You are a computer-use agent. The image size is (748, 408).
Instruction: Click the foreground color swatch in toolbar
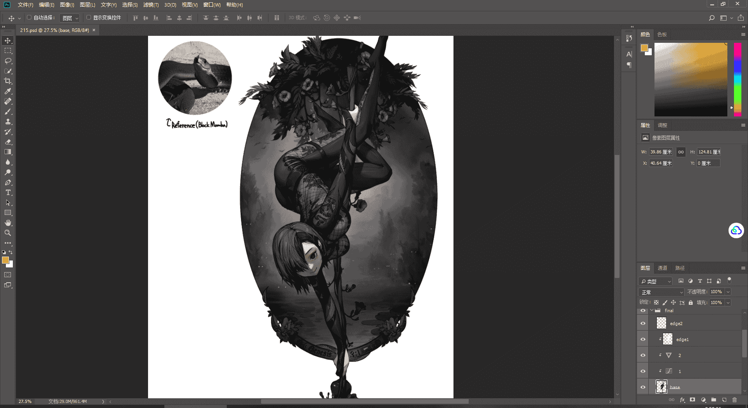pos(5,260)
